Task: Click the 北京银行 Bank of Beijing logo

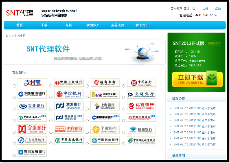Action: point(141,106)
